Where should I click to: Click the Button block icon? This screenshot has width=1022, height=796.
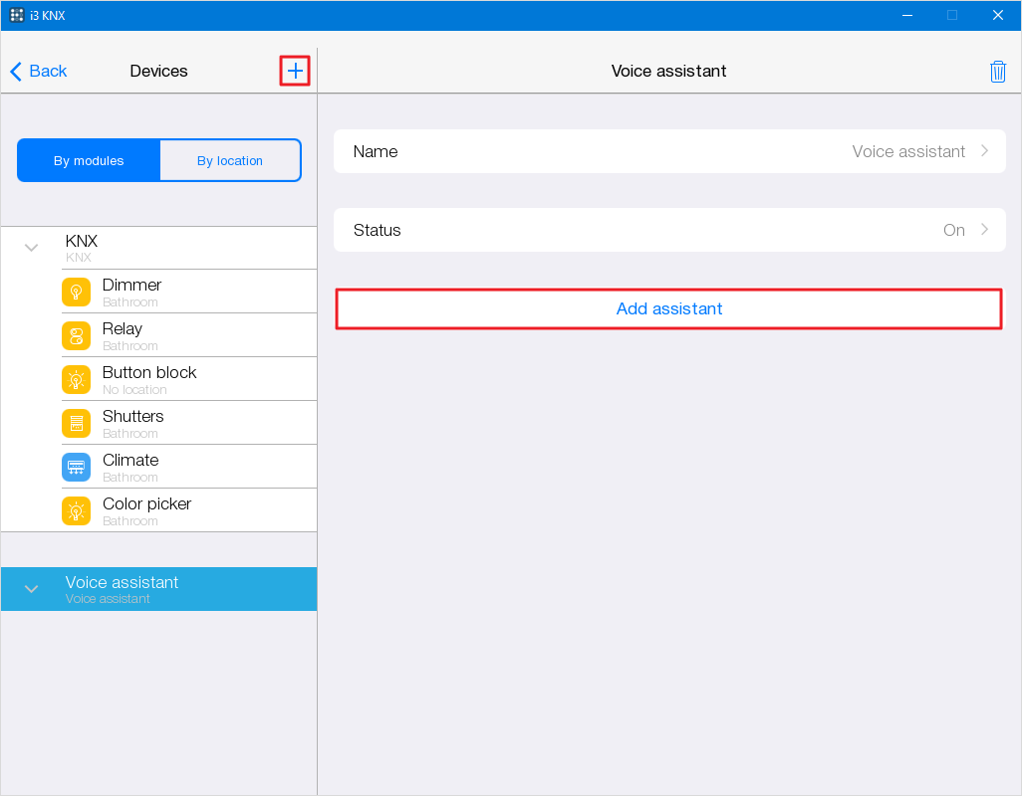[x=76, y=380]
